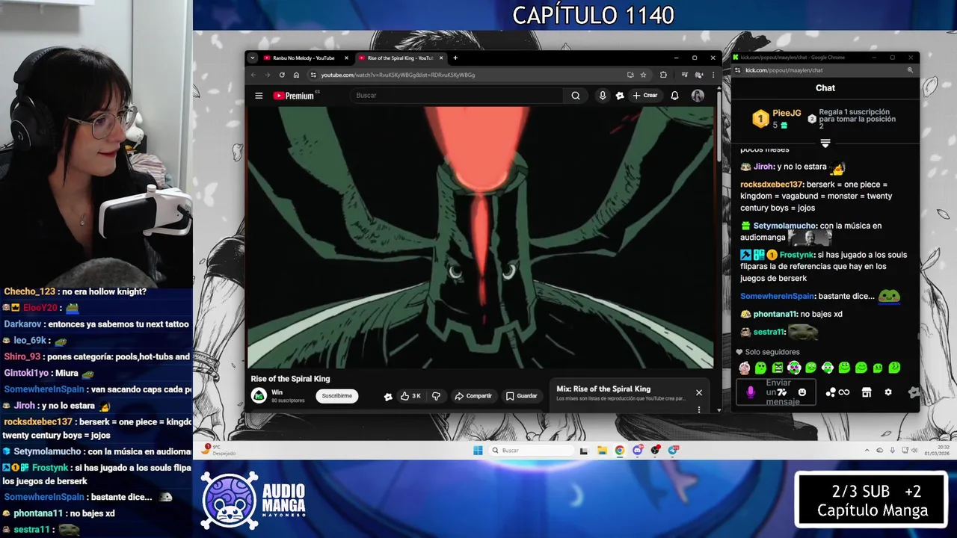Focus the YouTube Buscar search field
The image size is (957, 538).
click(457, 96)
